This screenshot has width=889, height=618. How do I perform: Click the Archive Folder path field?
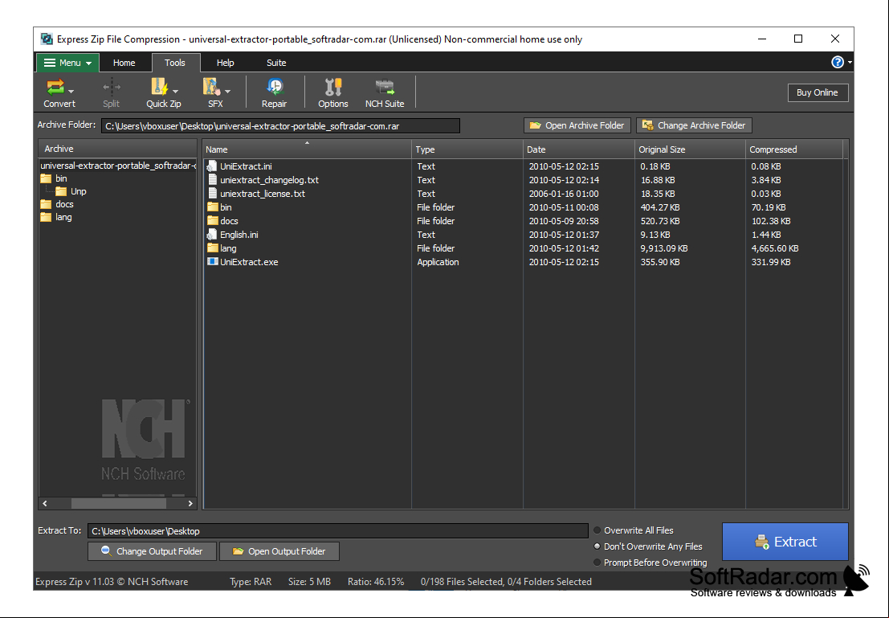point(280,126)
